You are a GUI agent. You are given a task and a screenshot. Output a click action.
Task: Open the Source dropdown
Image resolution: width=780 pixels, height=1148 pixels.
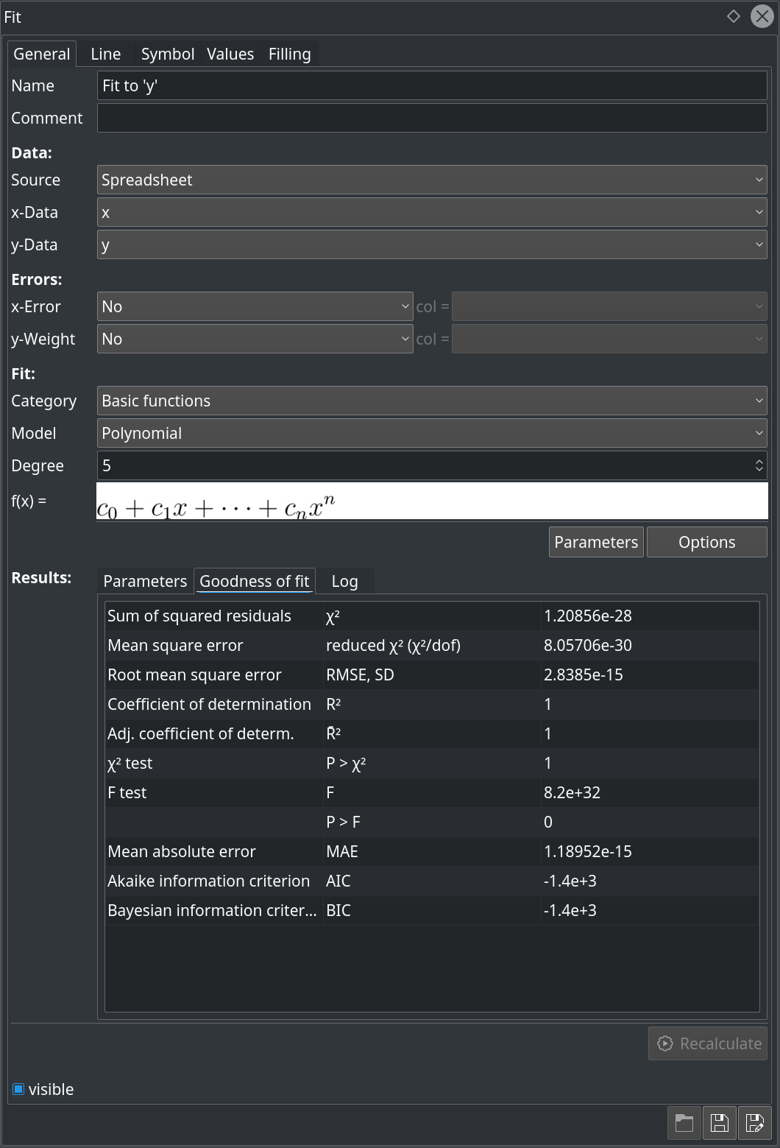(431, 180)
